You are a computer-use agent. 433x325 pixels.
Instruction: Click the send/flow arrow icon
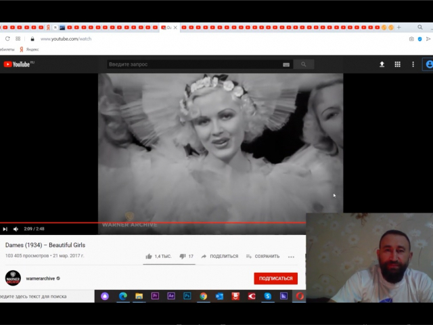click(428, 39)
